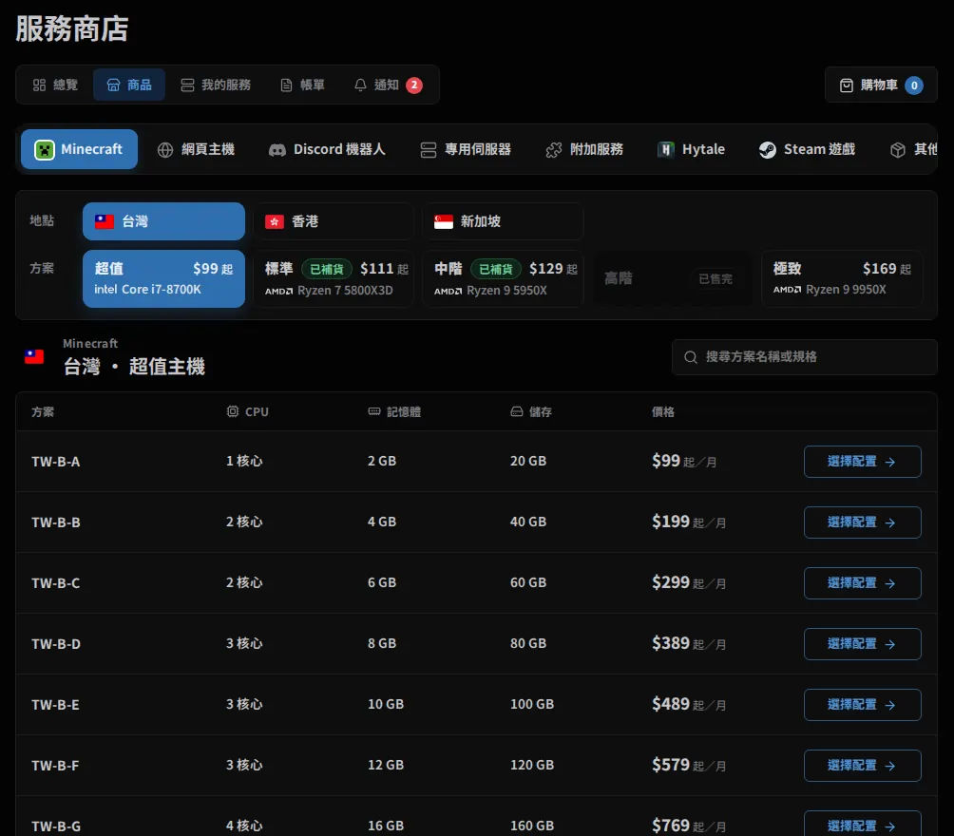Click the CPU chip icon in header
This screenshot has height=836, width=954.
pos(233,411)
